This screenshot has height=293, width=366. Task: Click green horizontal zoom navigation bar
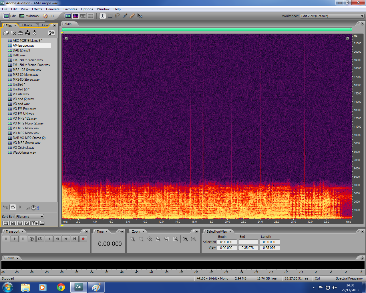pos(207,29)
